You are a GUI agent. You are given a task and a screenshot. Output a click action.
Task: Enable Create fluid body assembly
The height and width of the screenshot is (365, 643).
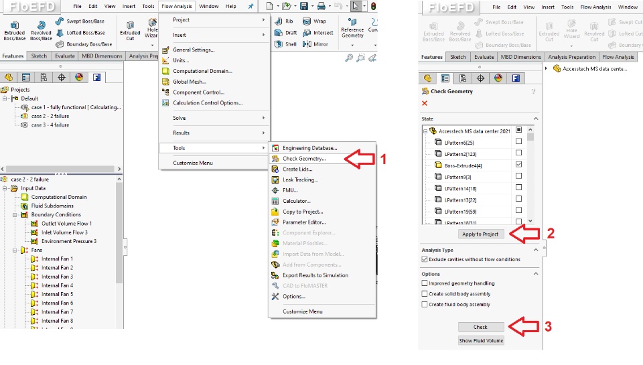click(425, 304)
